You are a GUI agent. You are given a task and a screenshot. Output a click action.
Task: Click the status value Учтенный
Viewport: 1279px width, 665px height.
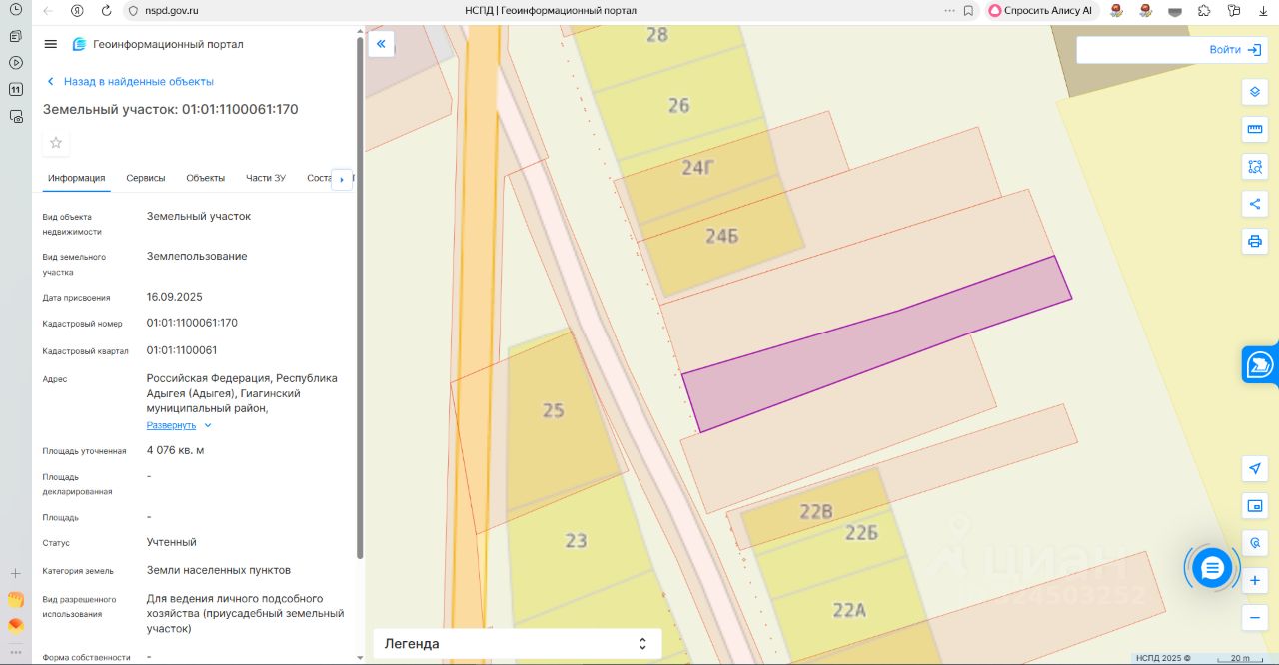(x=172, y=542)
